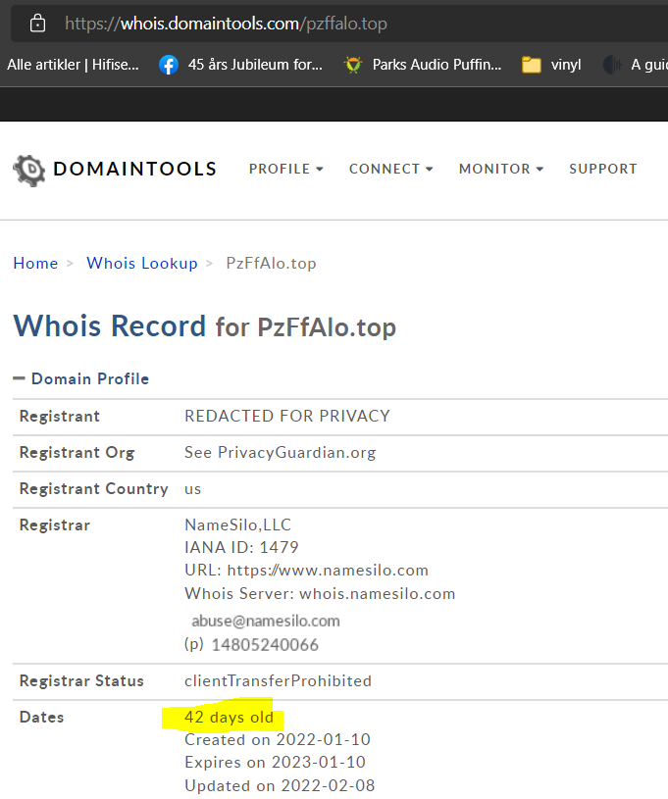Click the abuse@namesilo.com email
668x799 pixels.
point(266,621)
